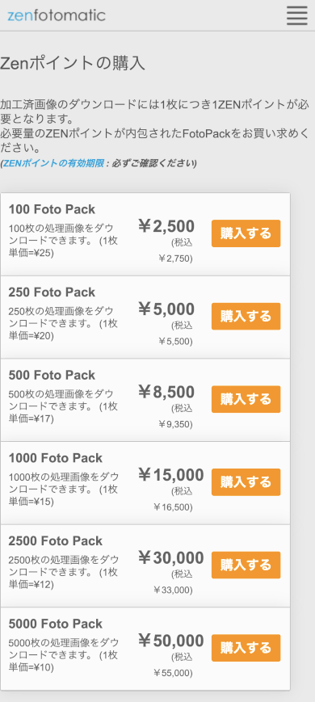Buy the 1000 Foto Pack
Image resolution: width=315 pixels, height=702 pixels.
coord(246,482)
